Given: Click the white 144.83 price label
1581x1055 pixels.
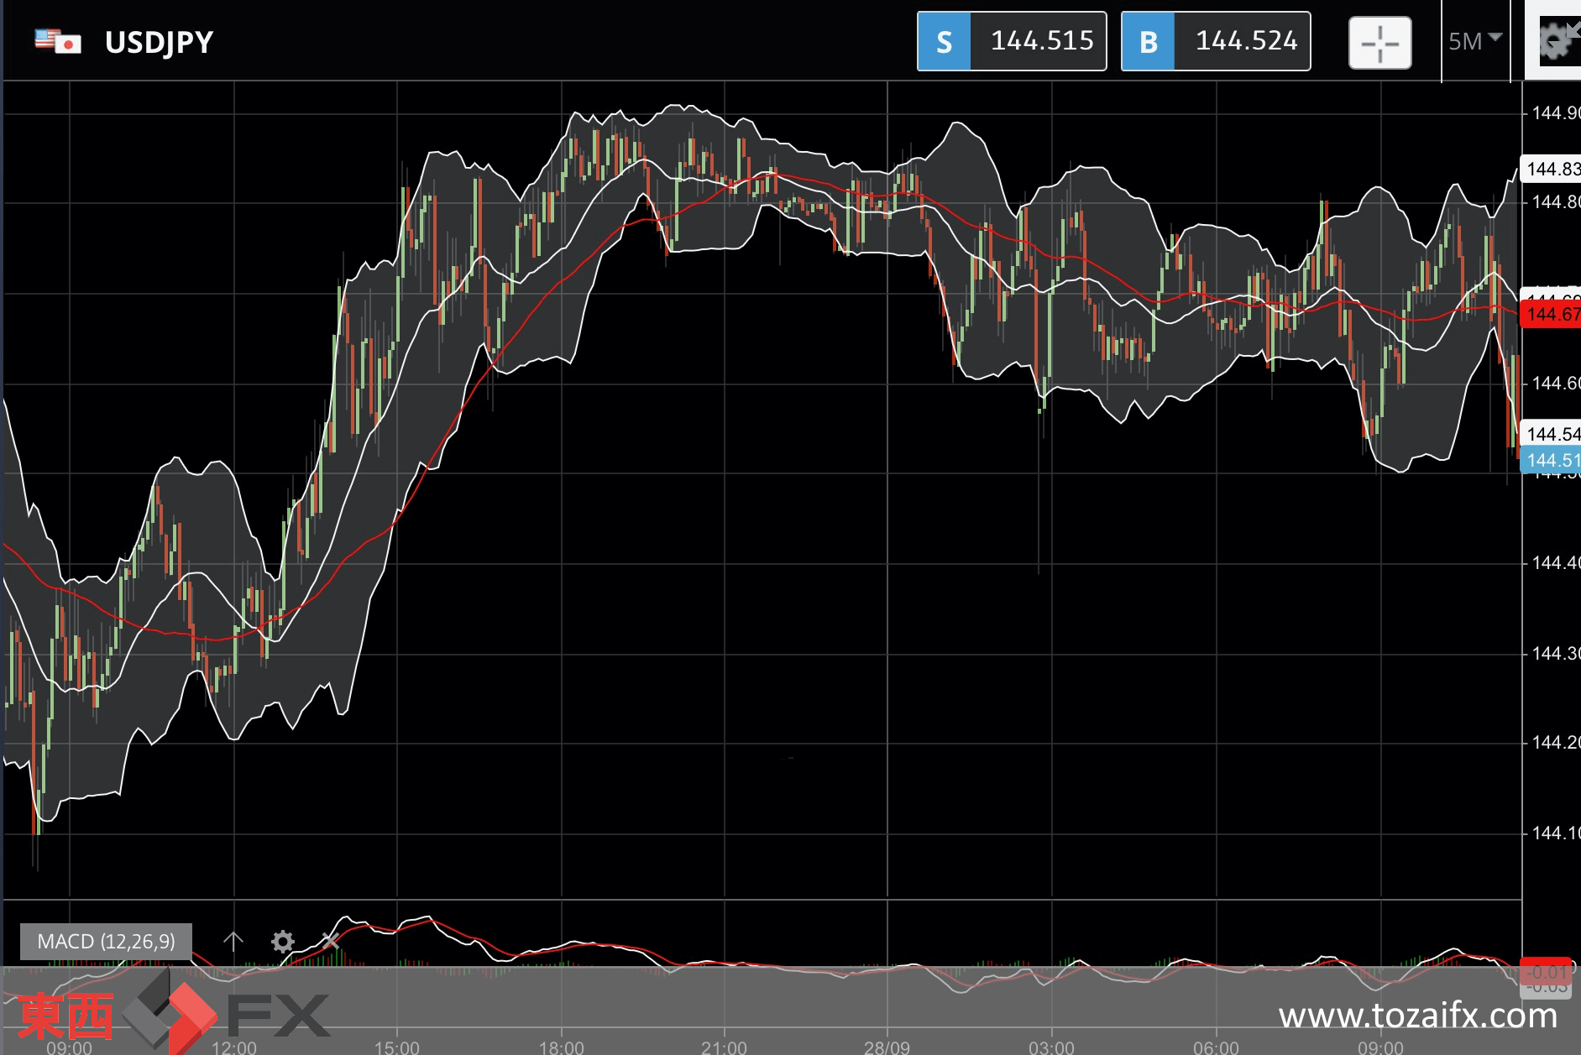Looking at the screenshot, I should 1552,170.
